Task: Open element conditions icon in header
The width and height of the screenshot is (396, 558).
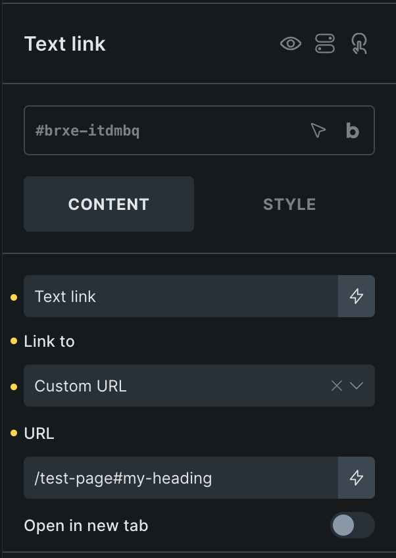Action: (325, 44)
